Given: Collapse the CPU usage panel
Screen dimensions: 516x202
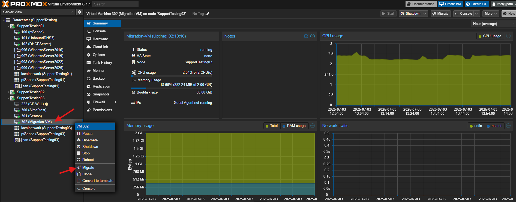Looking at the screenshot, I should (x=508, y=36).
